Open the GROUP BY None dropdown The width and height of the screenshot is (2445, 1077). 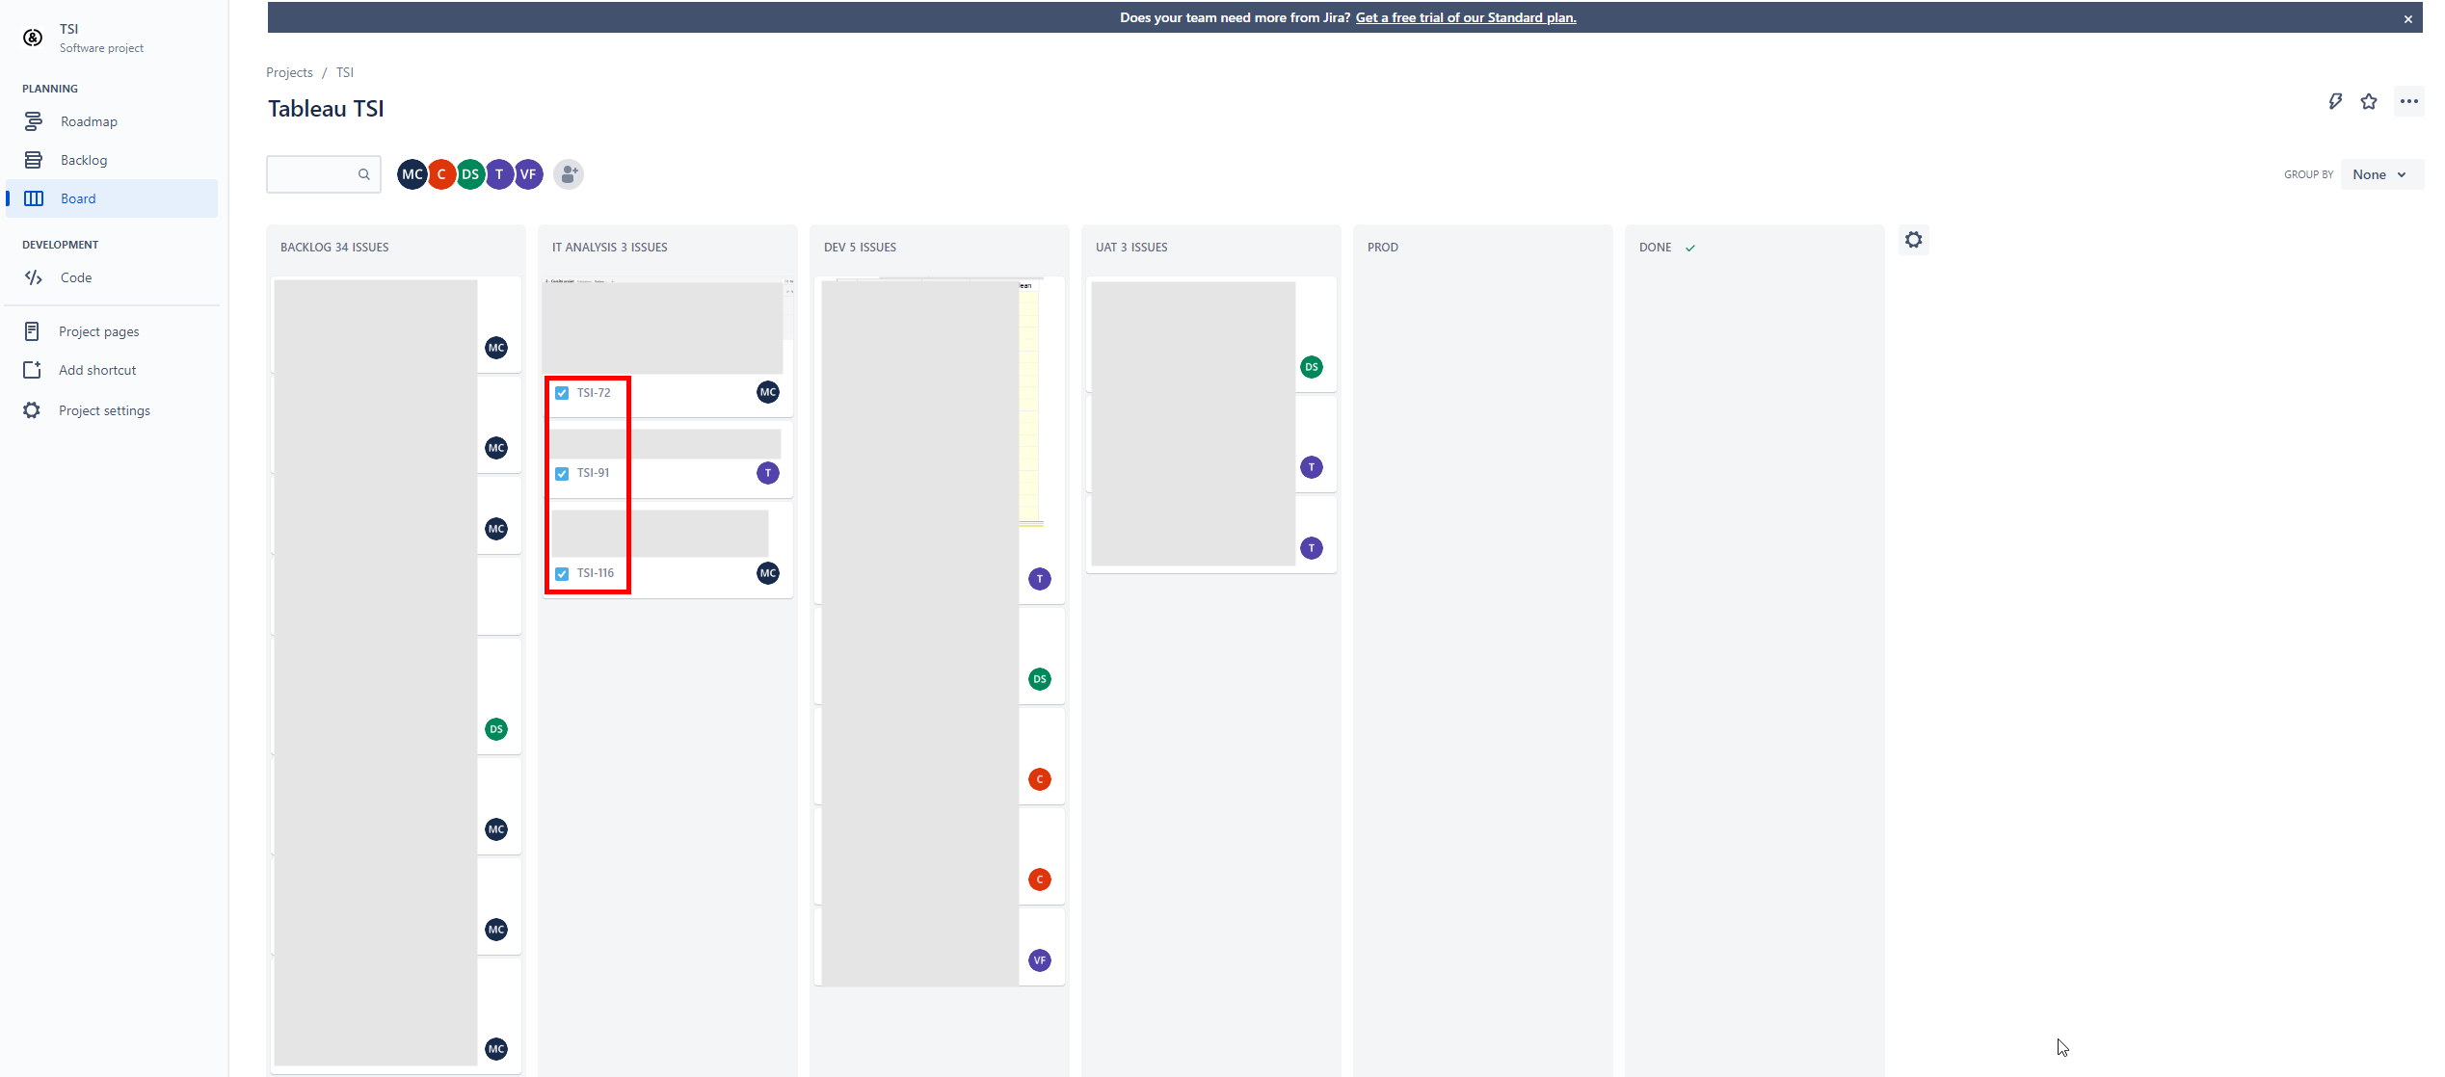2380,174
